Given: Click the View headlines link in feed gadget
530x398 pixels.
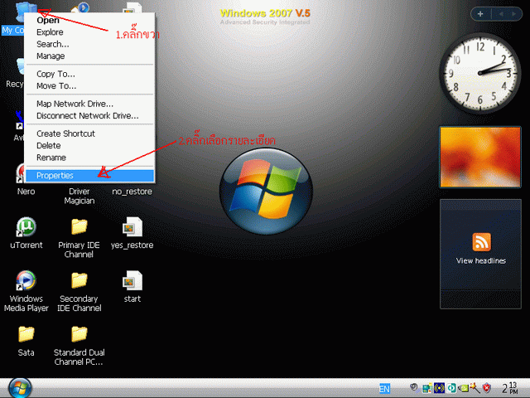Looking at the screenshot, I should tap(480, 261).
